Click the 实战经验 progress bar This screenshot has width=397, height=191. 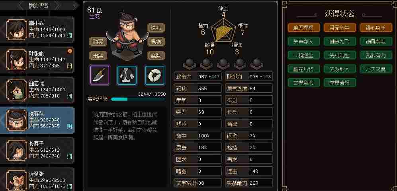[138, 99]
